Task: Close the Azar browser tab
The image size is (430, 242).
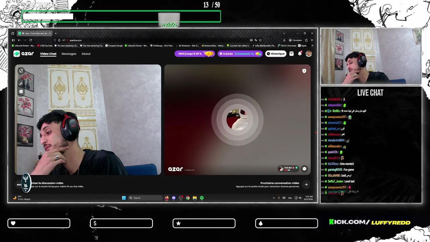Action: coord(50,33)
